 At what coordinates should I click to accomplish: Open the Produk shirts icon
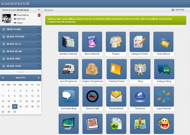pos(116,42)
